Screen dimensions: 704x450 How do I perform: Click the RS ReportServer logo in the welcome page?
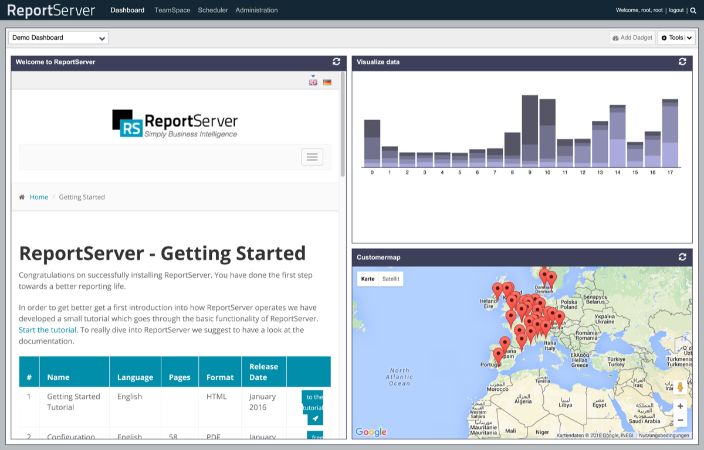point(175,123)
